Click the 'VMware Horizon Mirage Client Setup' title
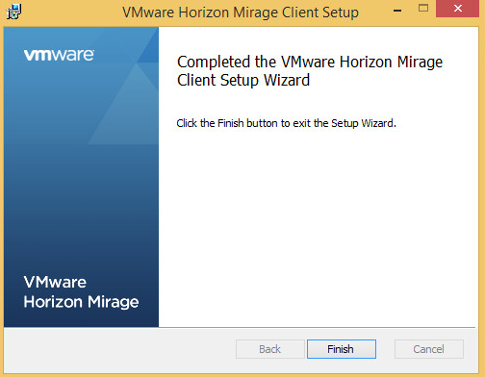The width and height of the screenshot is (485, 377). pos(241,13)
